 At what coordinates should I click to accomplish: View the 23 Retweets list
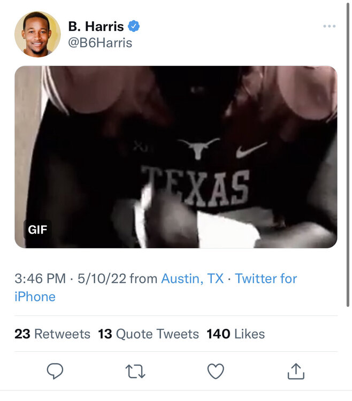click(x=52, y=334)
